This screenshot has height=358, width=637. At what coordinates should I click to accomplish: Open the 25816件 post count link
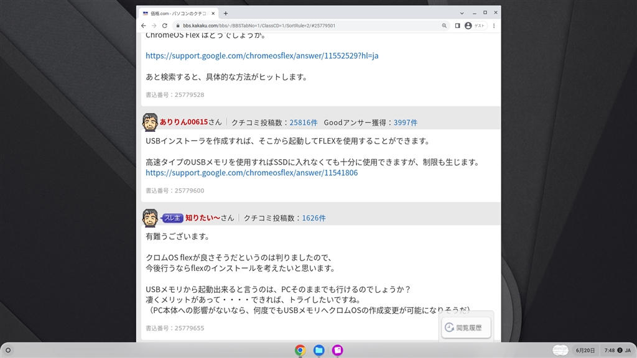(x=304, y=122)
